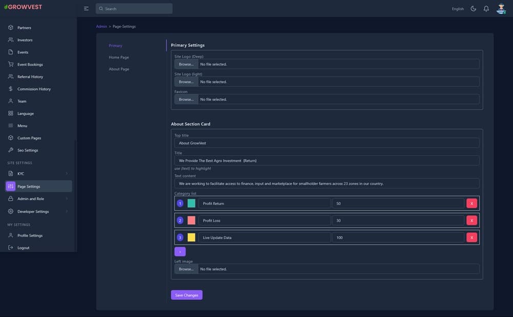
Task: Switch to the Home Page tab
Action: click(x=119, y=57)
